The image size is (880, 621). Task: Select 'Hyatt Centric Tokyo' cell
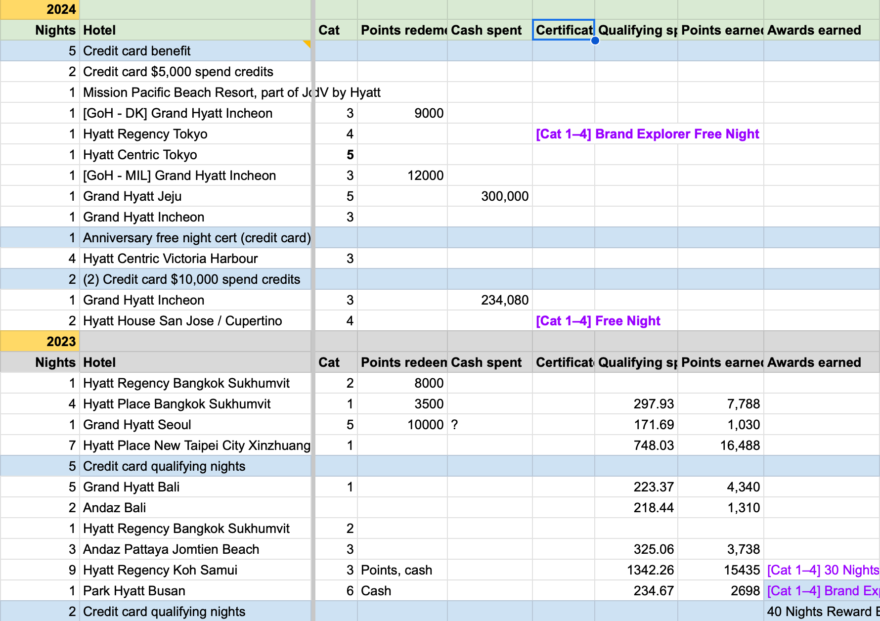pos(195,155)
